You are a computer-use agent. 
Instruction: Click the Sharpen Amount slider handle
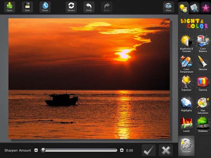[x=43, y=150]
